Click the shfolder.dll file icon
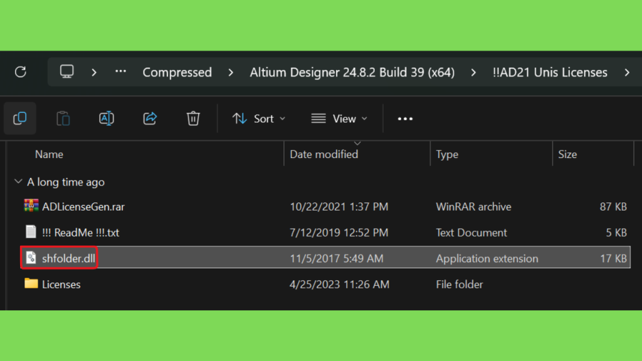Viewport: 642px width, 361px height. pyautogui.click(x=31, y=258)
